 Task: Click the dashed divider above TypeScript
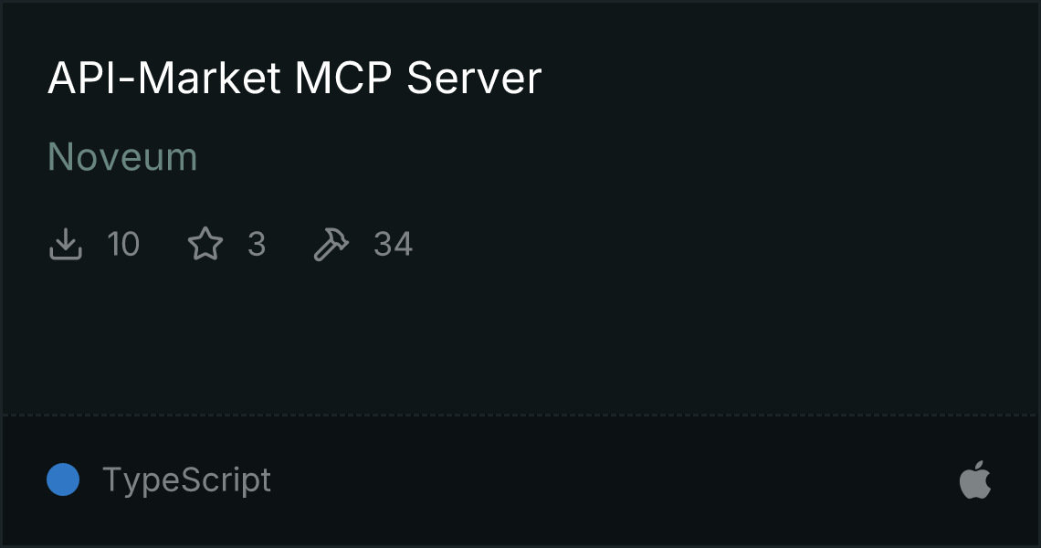[520, 416]
